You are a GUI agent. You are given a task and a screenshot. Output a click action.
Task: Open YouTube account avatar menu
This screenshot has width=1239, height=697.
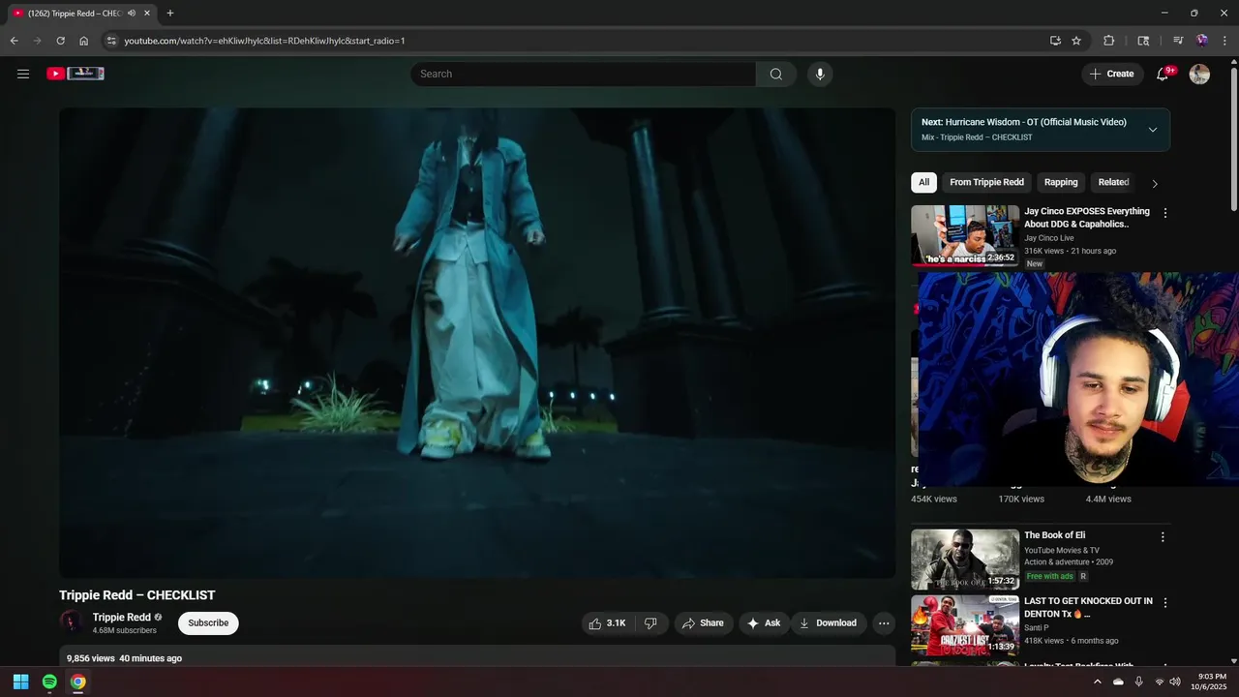[x=1199, y=74]
